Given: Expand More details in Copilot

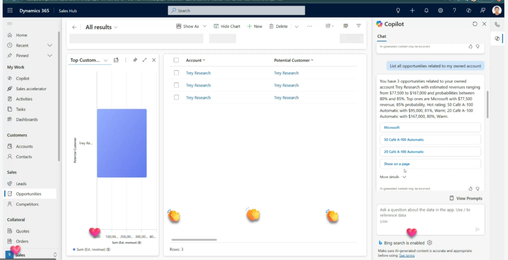Looking at the screenshot, I should coord(393,177).
